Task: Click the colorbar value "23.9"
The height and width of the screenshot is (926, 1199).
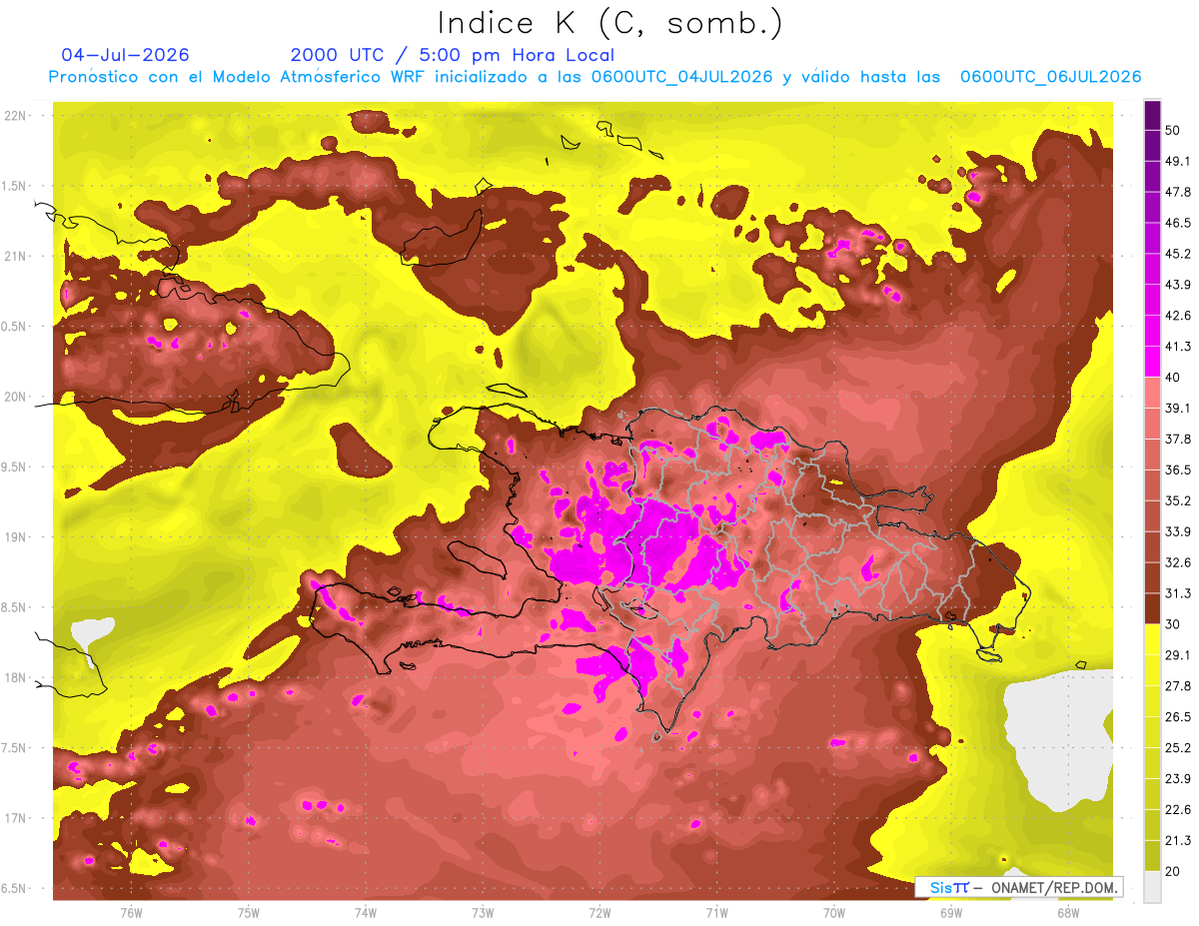Action: click(x=1178, y=779)
